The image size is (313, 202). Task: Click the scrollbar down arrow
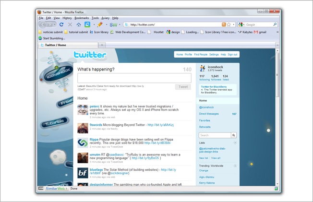pos(277,184)
